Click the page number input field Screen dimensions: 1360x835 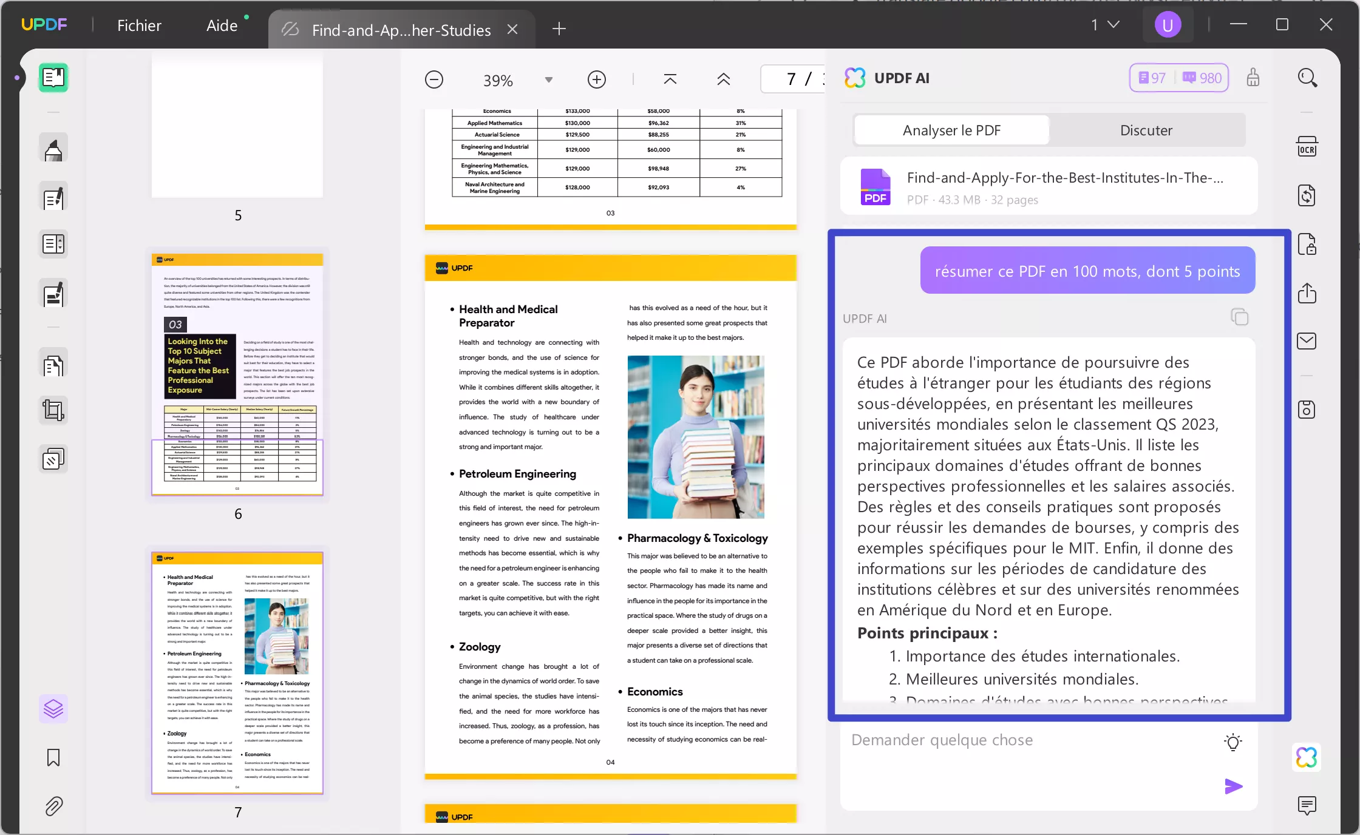coord(793,79)
